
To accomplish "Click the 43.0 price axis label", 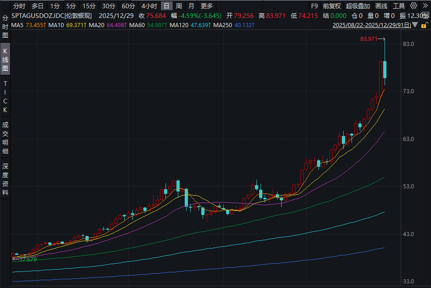I will [408, 234].
